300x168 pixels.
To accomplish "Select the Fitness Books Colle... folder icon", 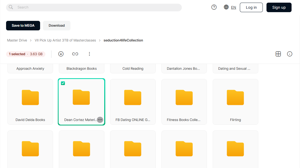I will pyautogui.click(x=184, y=97).
